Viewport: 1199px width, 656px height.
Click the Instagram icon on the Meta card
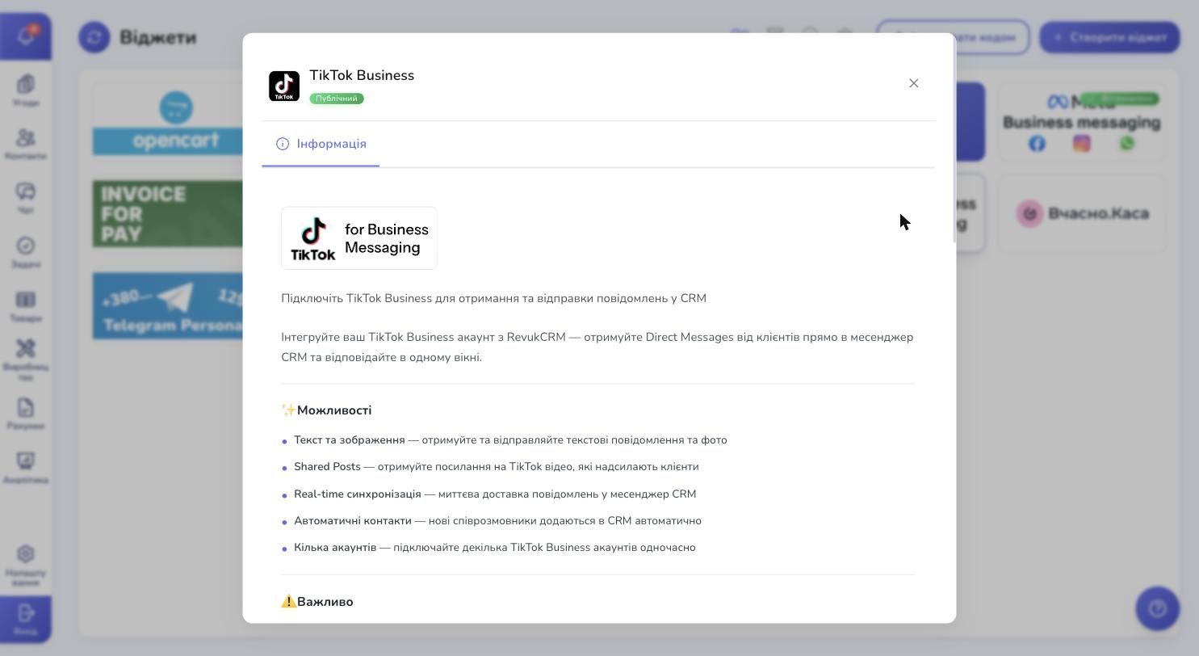[1082, 143]
